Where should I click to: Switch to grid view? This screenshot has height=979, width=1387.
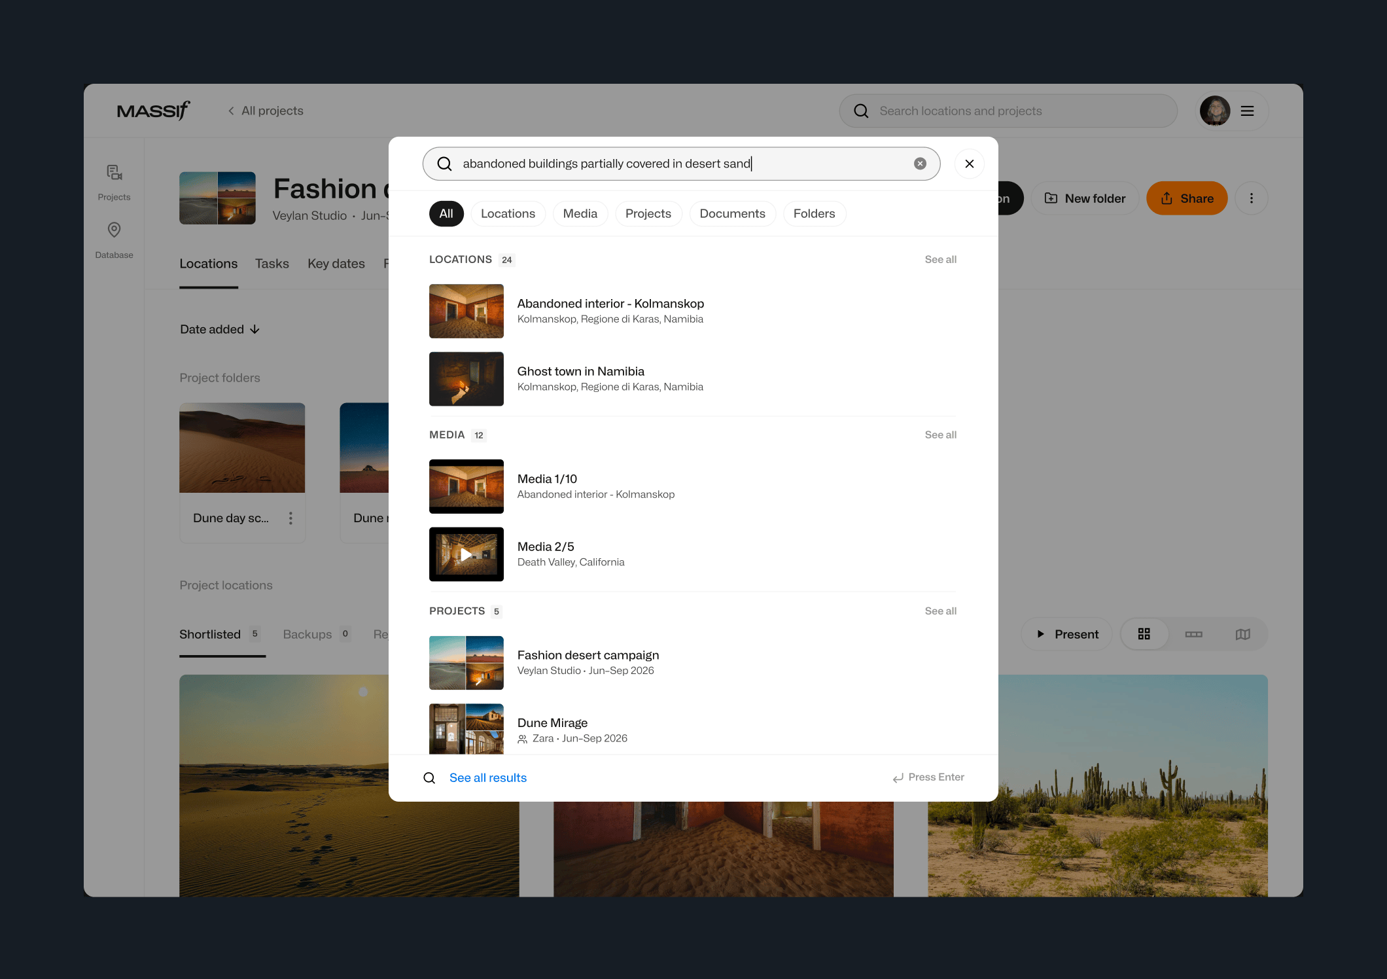pos(1144,634)
